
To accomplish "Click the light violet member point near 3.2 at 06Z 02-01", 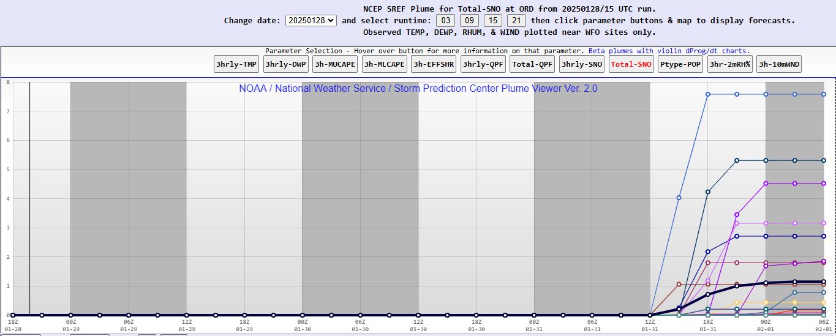I will [x=824, y=223].
